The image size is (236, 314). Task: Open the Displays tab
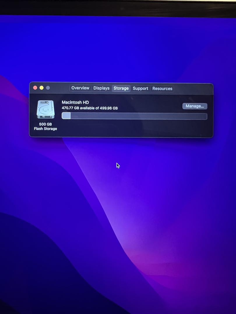click(101, 88)
